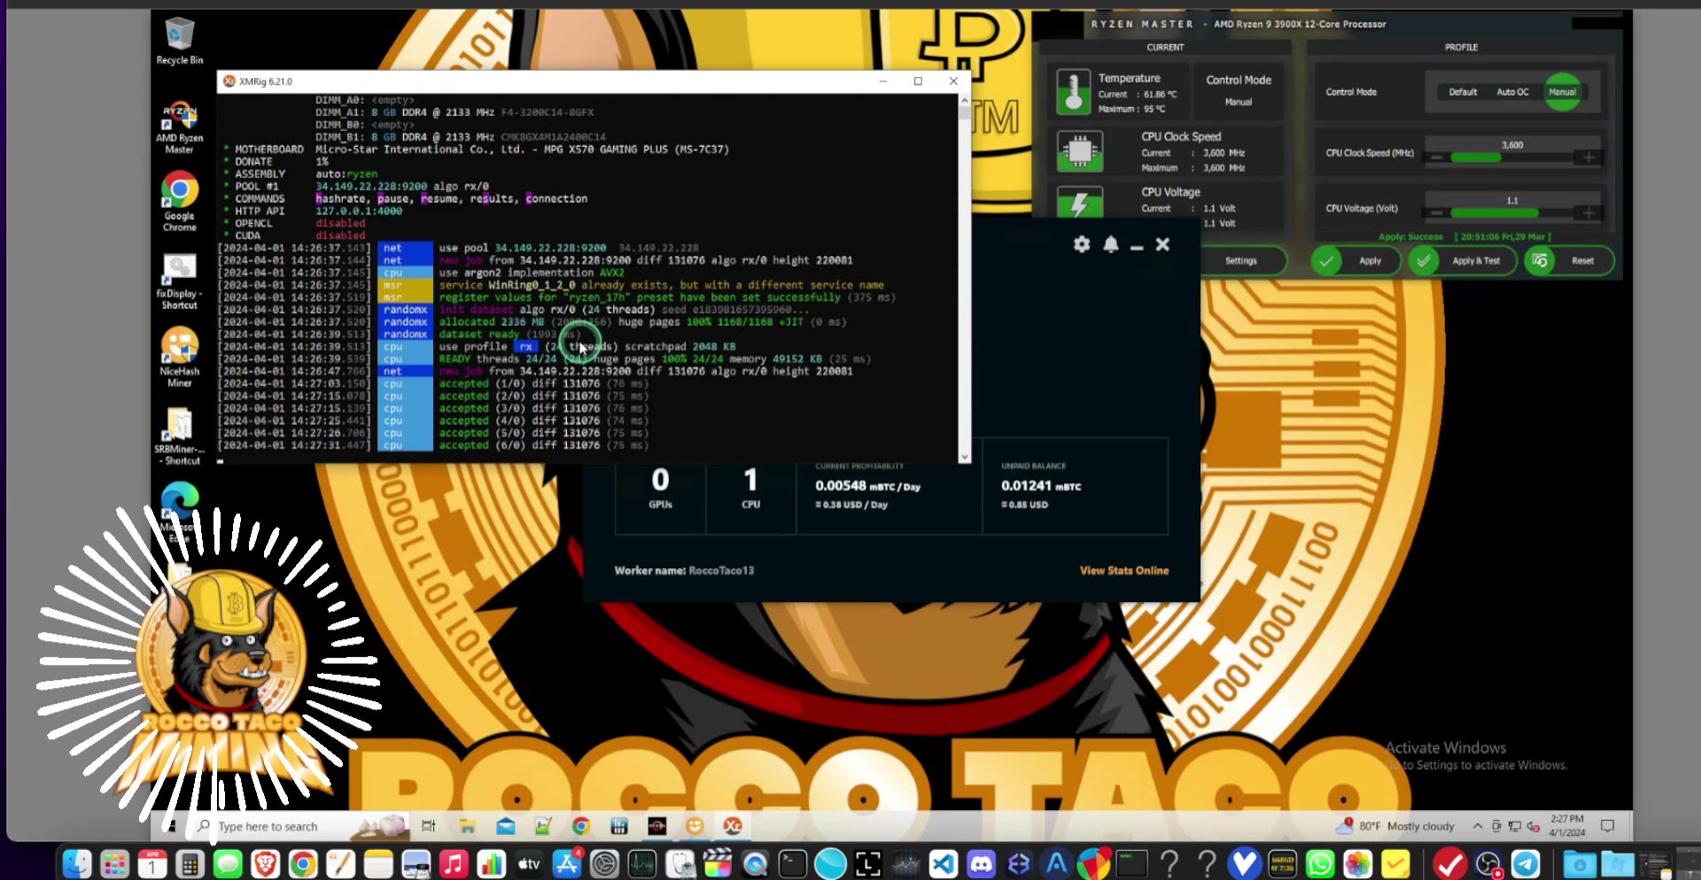Click the CPU Clock Speed chip icon
Viewport: 1701px width, 880px height.
pos(1080,151)
